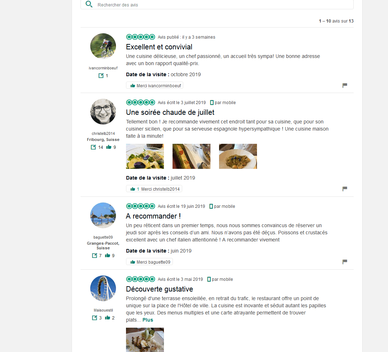Open Maisouestil's food photo thumbnail
The image size is (388, 352).
145,339
